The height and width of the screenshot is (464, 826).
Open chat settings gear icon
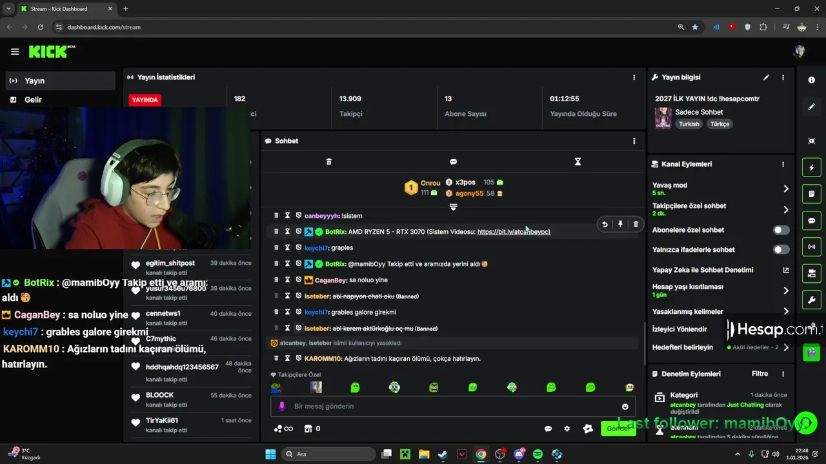567,429
